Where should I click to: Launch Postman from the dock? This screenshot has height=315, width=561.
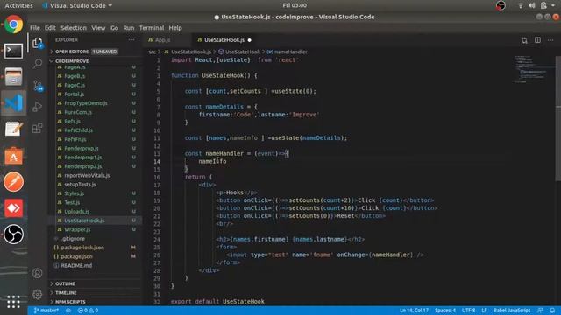point(14,182)
